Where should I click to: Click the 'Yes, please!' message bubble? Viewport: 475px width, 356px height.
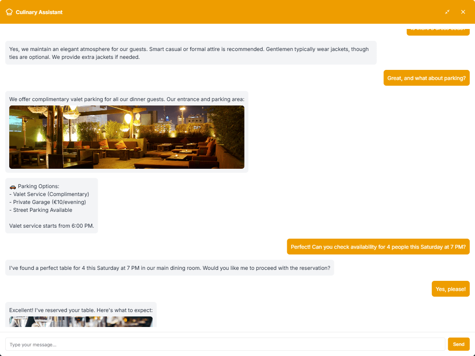tap(450, 289)
